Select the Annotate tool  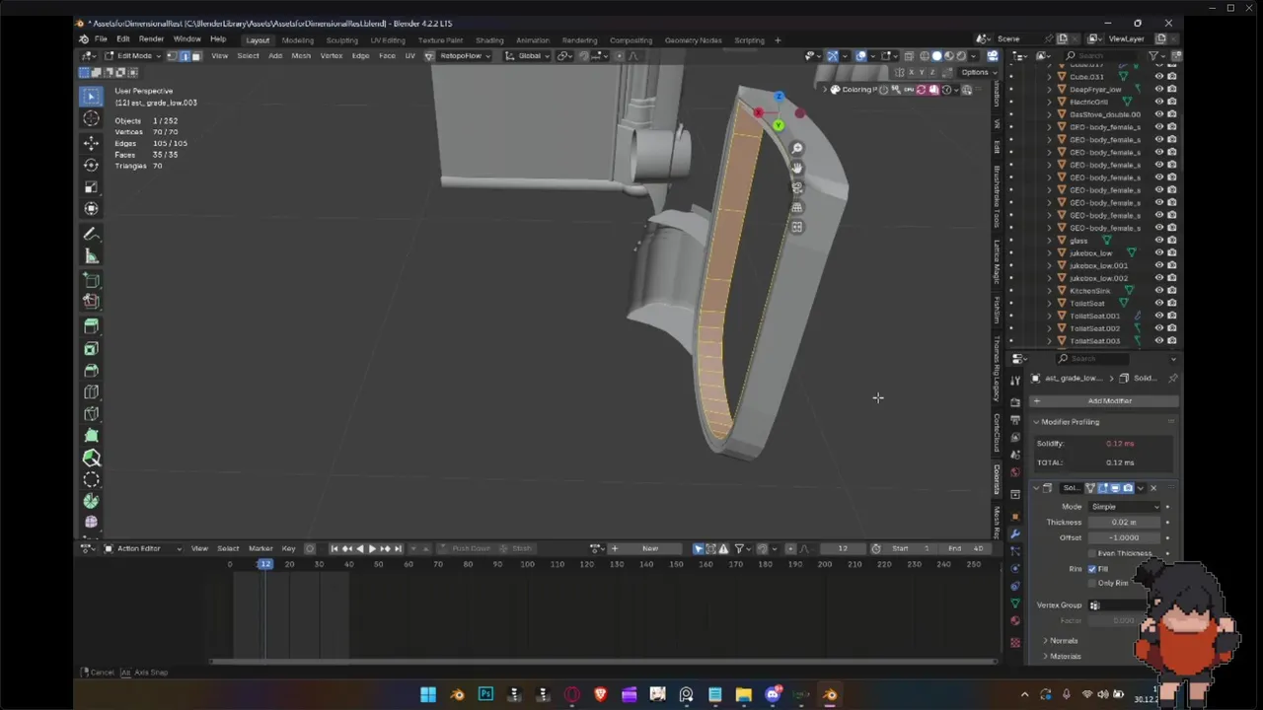(92, 235)
